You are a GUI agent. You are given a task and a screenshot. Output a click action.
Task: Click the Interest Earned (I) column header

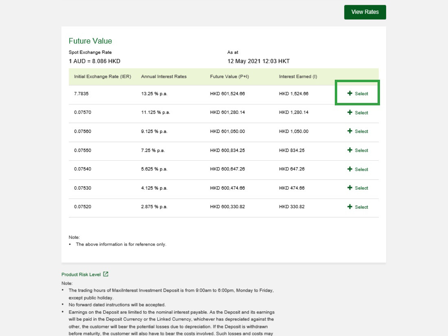pos(298,76)
